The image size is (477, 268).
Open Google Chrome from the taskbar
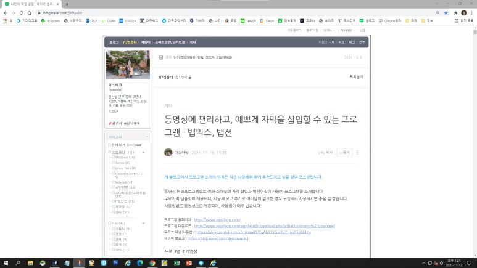tap(152, 263)
